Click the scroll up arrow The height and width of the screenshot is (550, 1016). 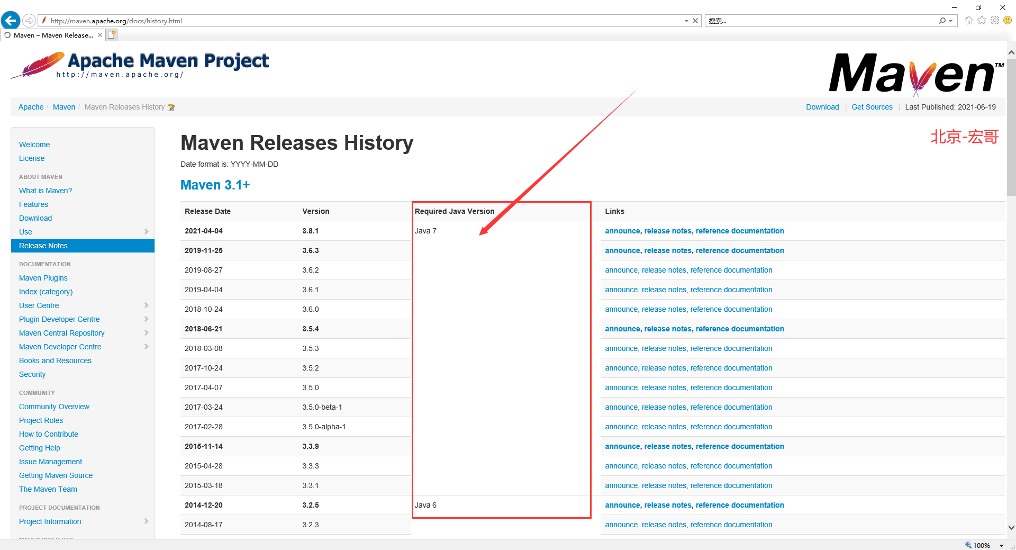pos(1011,52)
